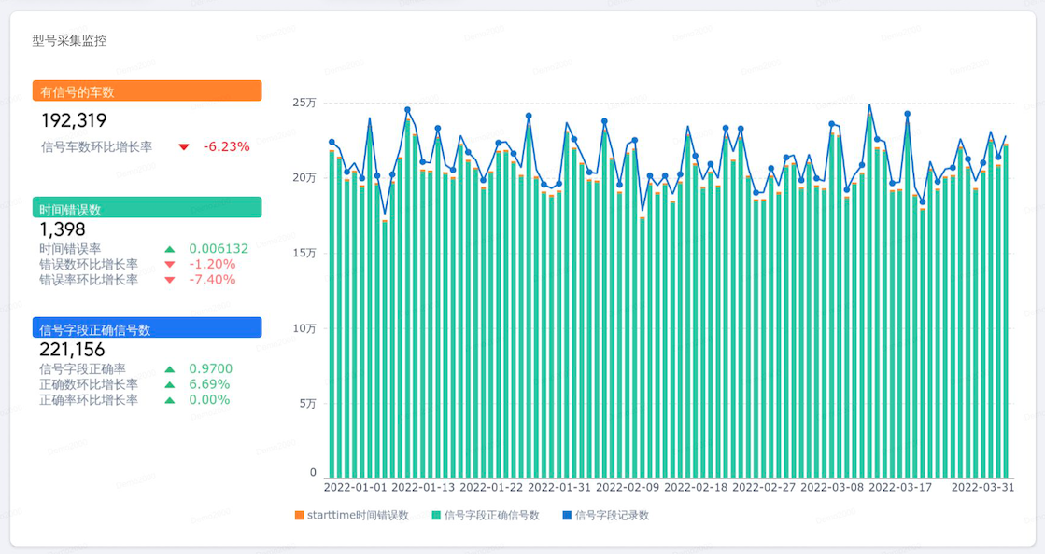
Task: Click the red down arrow beside -6.23%
Action: coord(184,147)
